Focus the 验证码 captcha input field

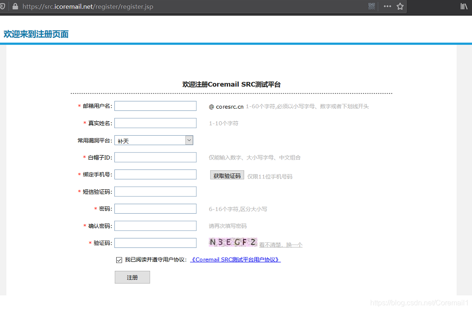155,243
